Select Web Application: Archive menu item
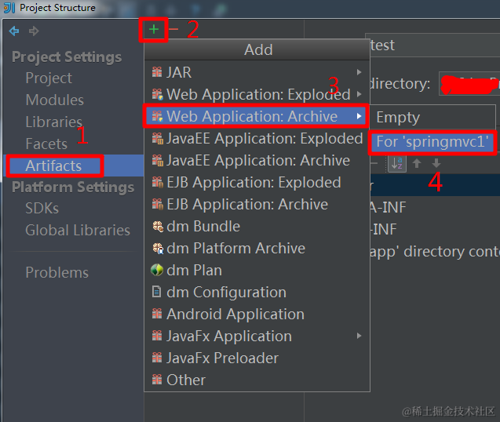 tap(257, 116)
